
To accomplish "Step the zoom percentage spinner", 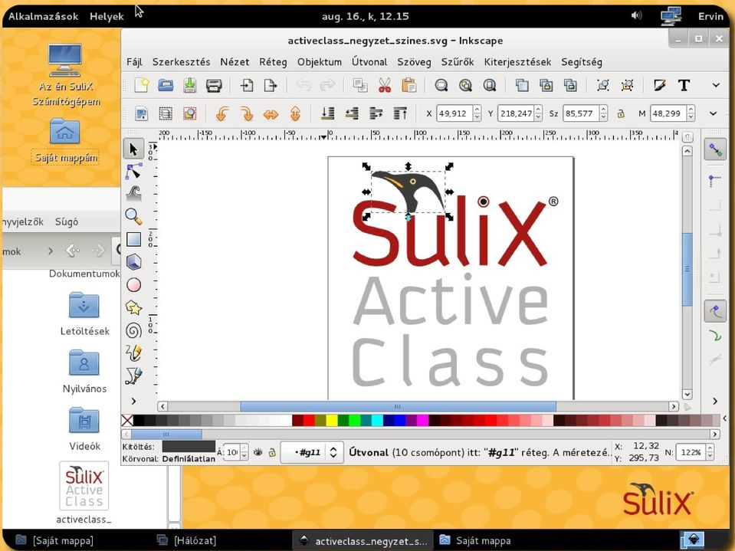I will [710, 453].
